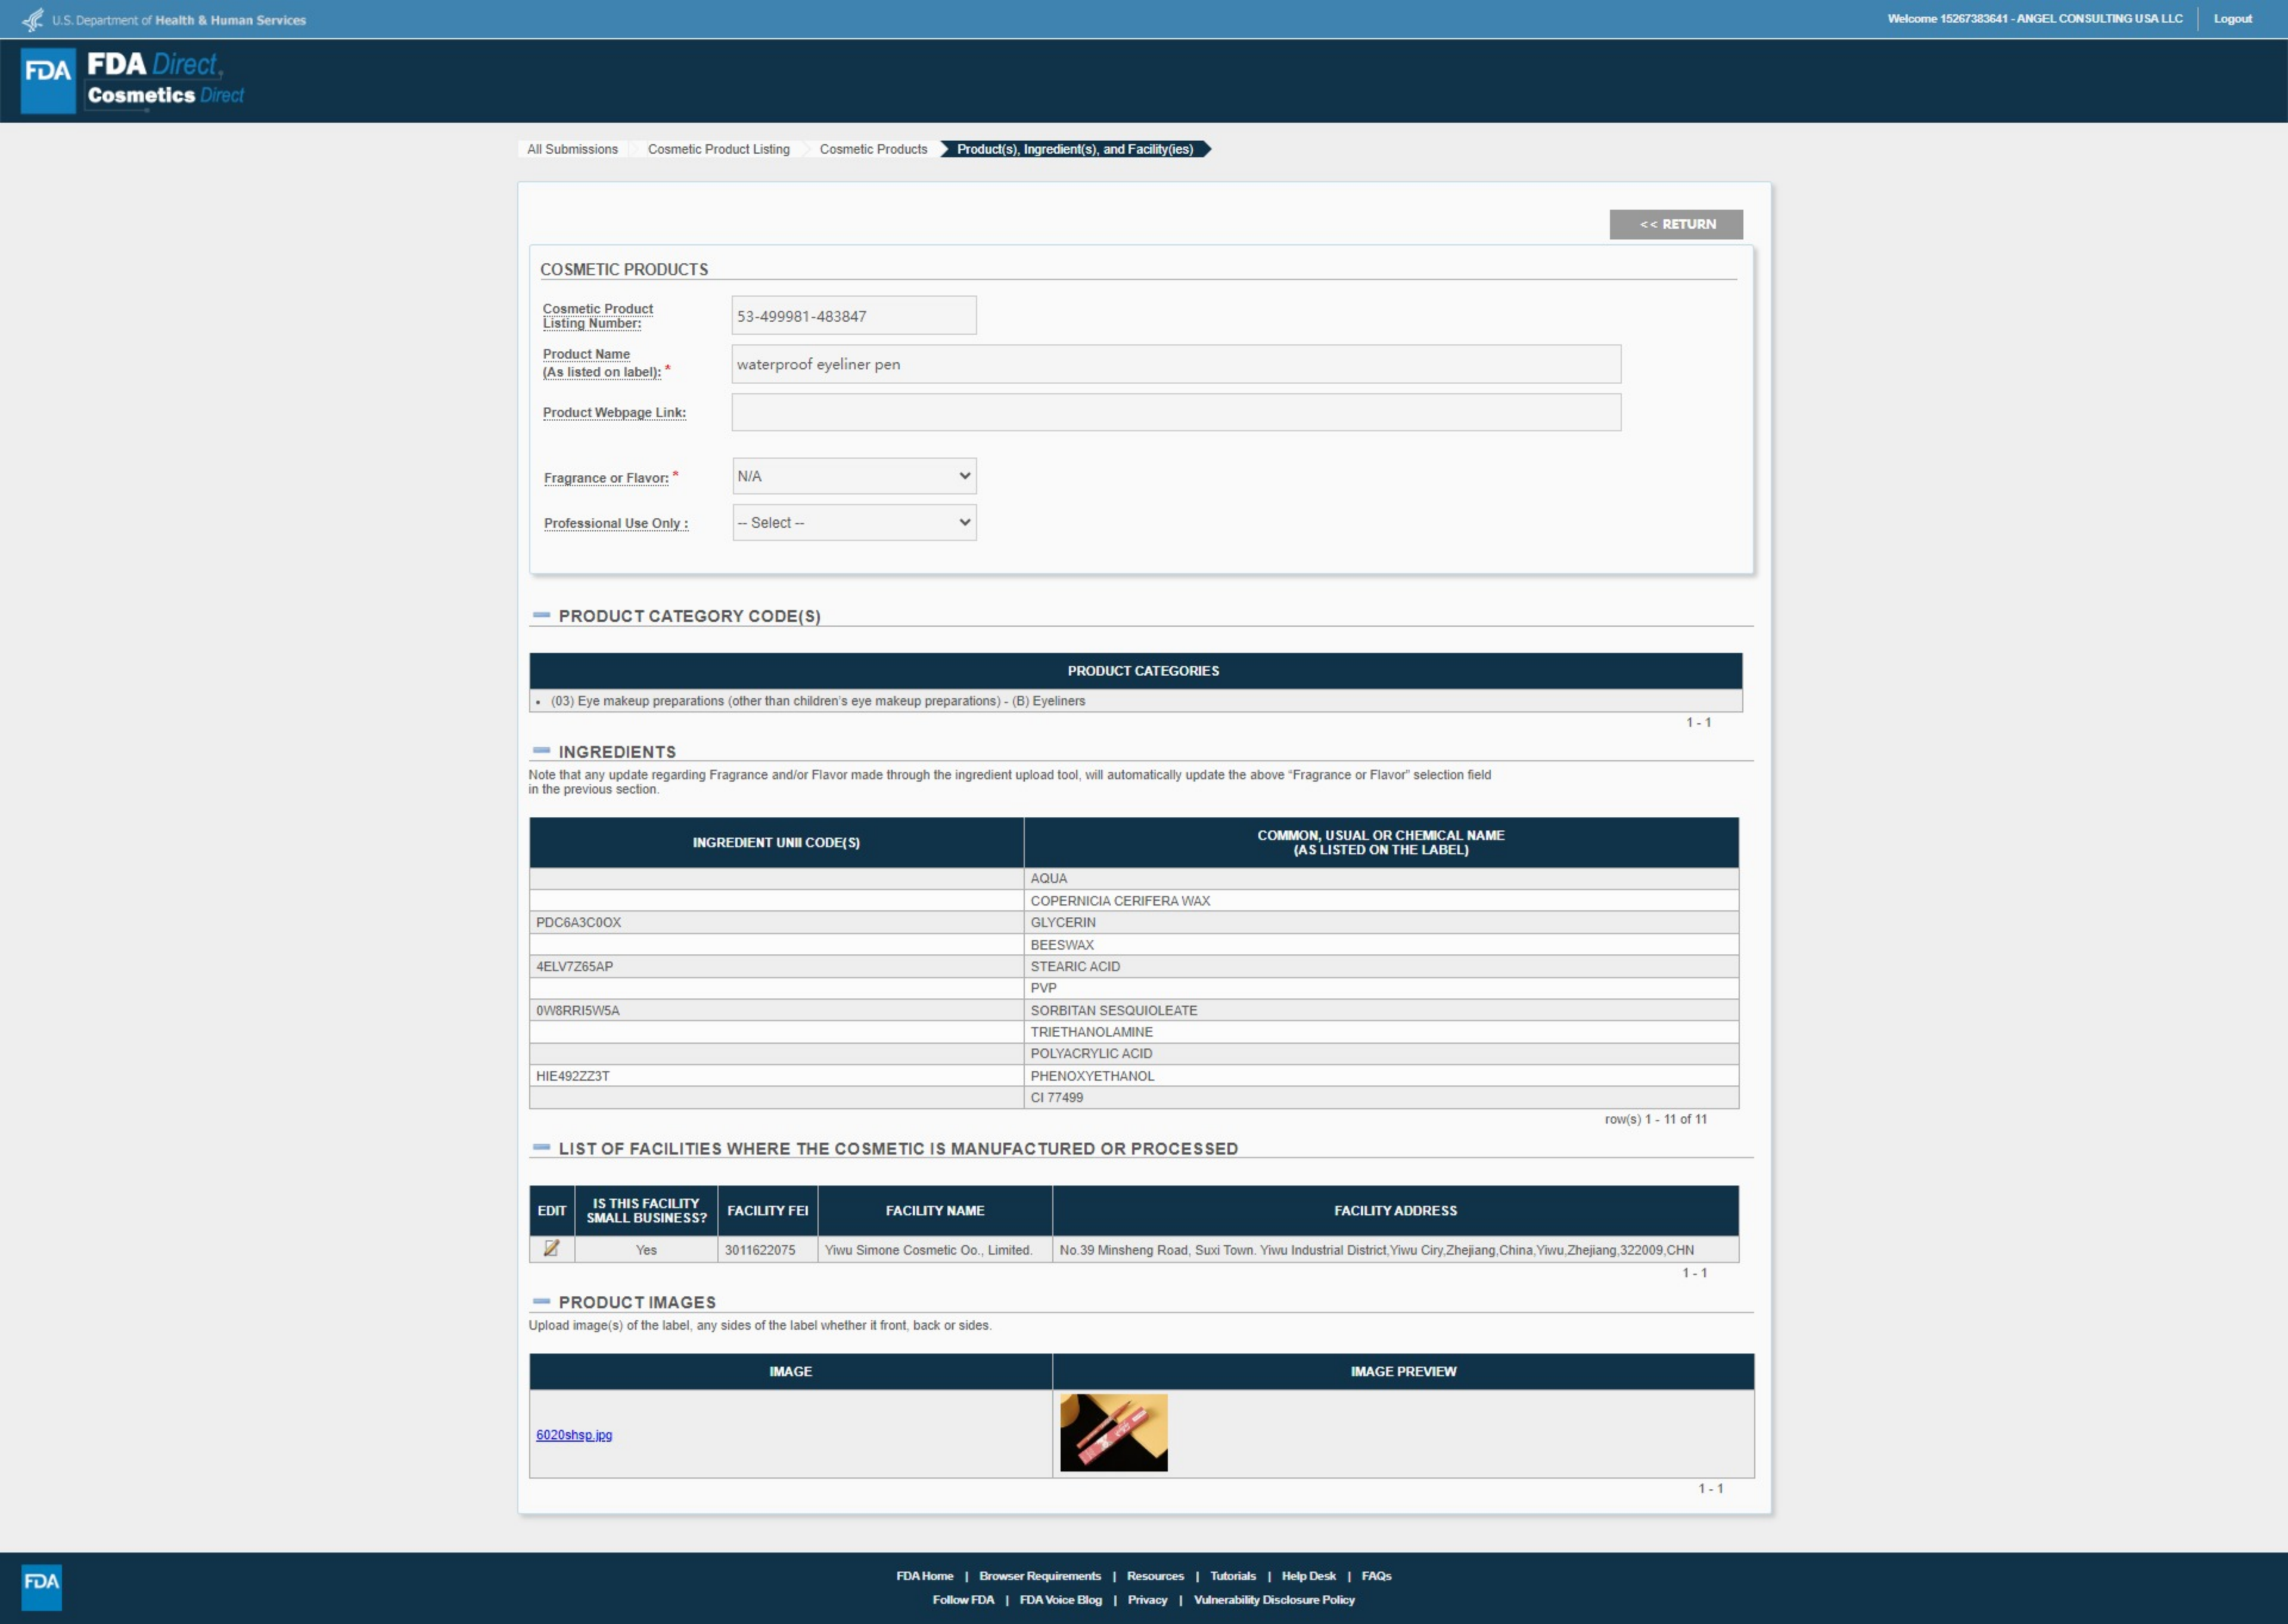Click the FDA logo in header
The image size is (2288, 1624).
48,80
